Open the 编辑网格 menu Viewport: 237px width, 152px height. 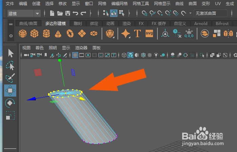(120, 4)
